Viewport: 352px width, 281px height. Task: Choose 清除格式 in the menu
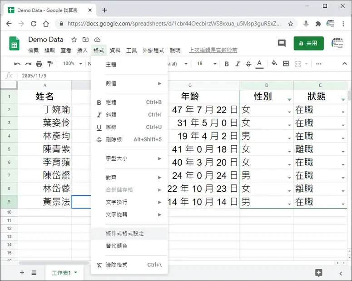click(x=129, y=265)
